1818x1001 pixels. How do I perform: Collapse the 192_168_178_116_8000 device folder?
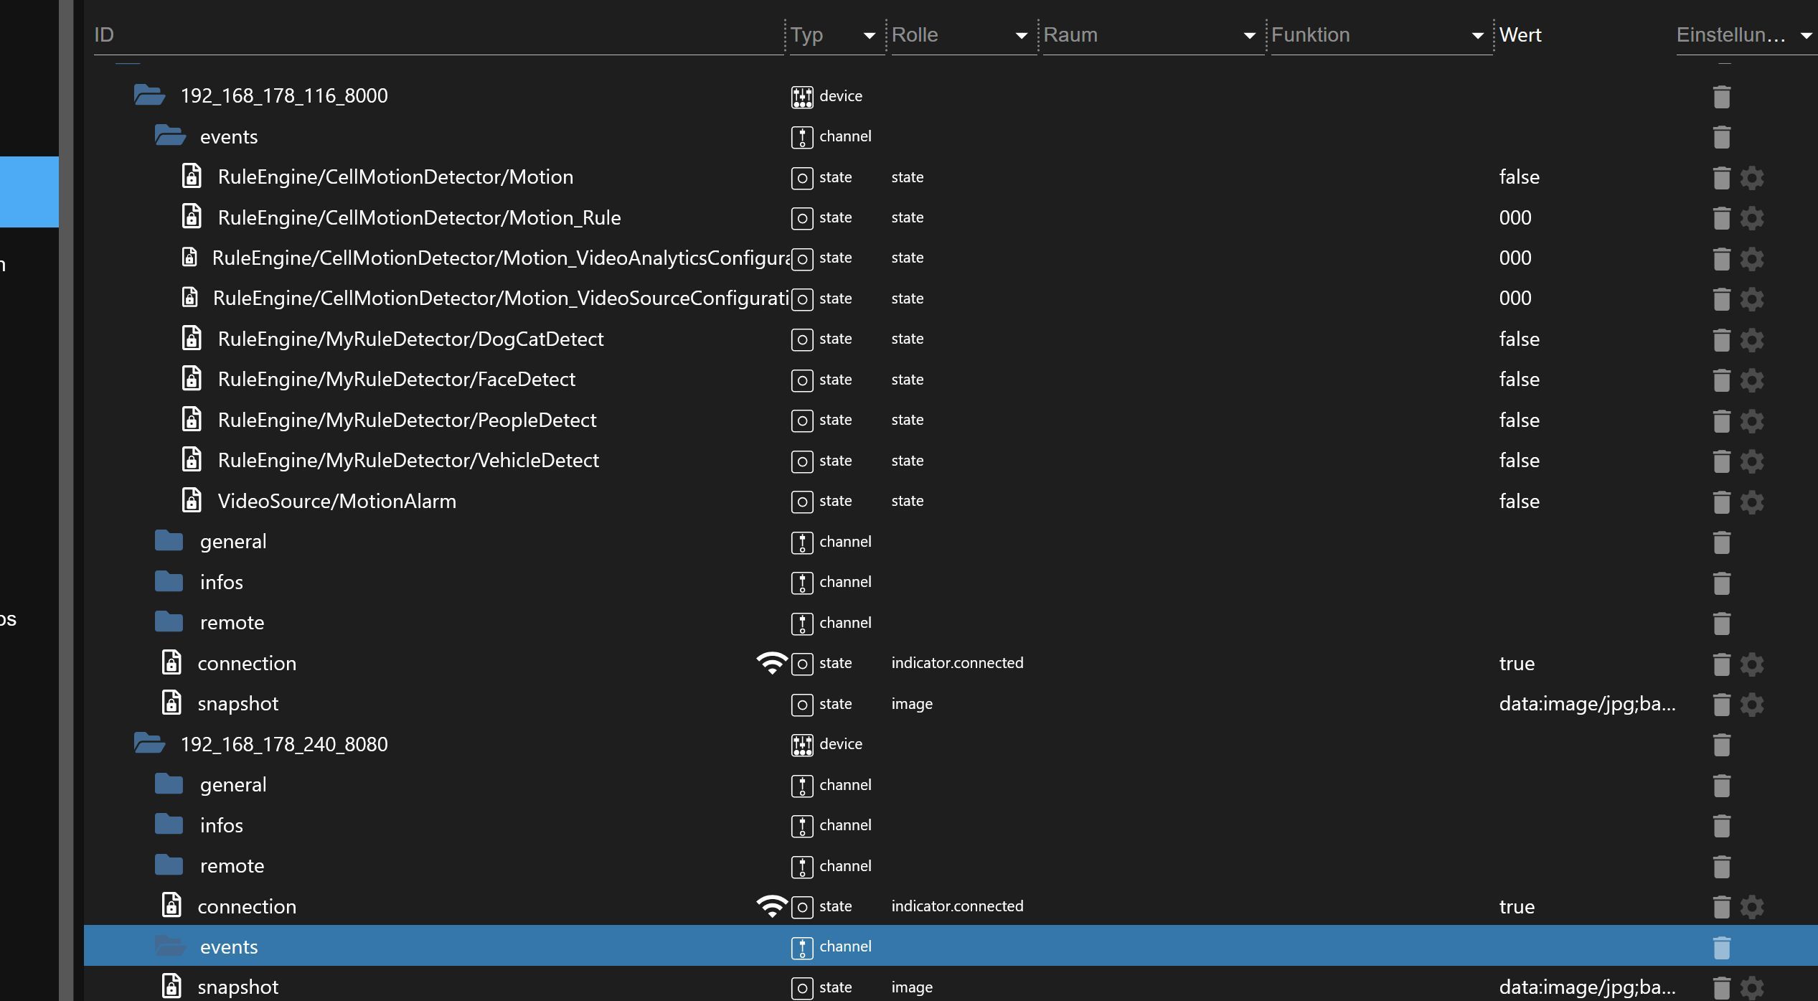point(149,95)
